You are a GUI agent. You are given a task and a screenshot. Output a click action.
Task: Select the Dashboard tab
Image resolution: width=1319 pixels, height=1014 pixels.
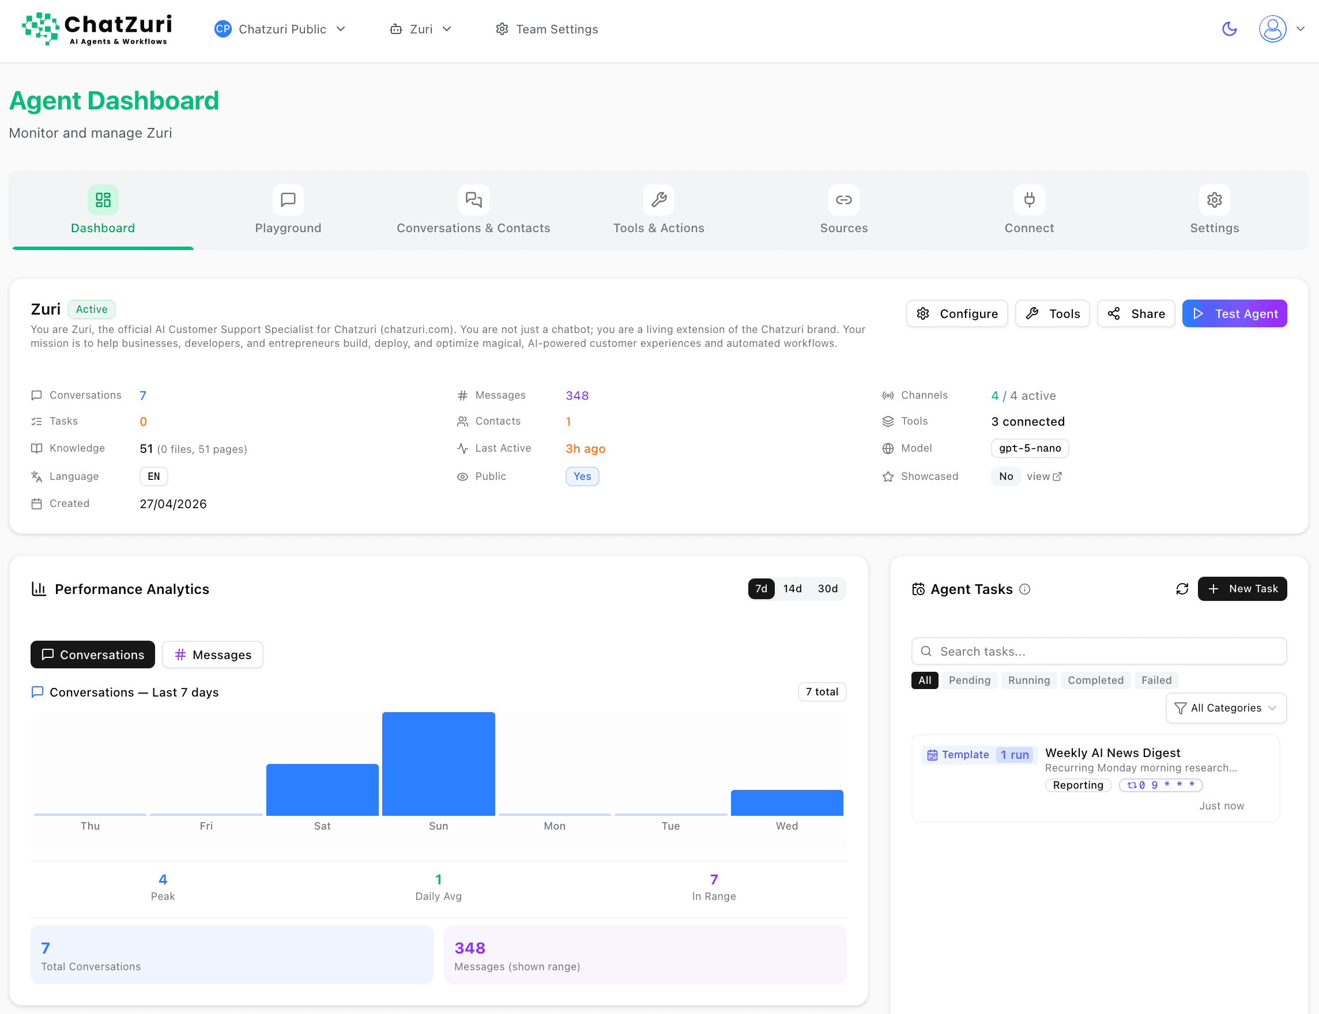[x=103, y=210]
